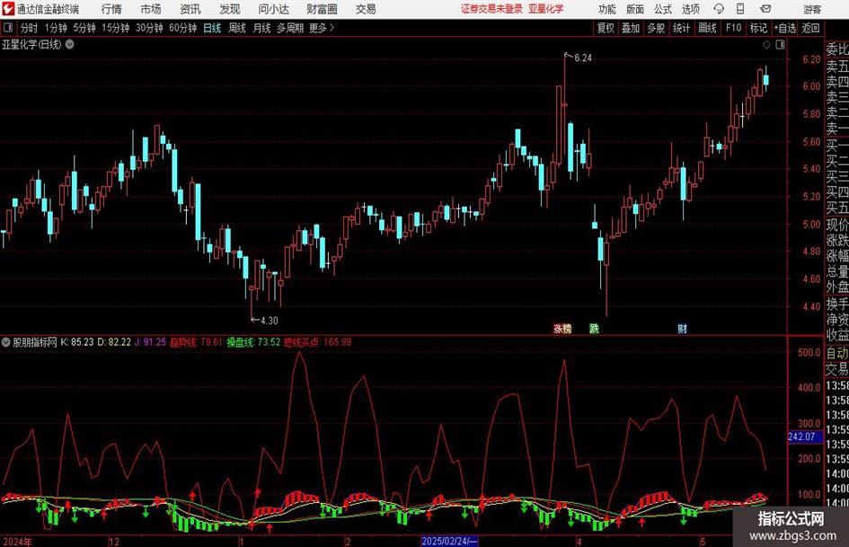Switch to 15分钟 period
849x547 pixels.
[115, 28]
